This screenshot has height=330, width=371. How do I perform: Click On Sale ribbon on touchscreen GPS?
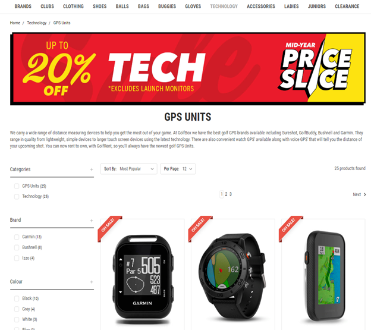pyautogui.click(x=290, y=227)
